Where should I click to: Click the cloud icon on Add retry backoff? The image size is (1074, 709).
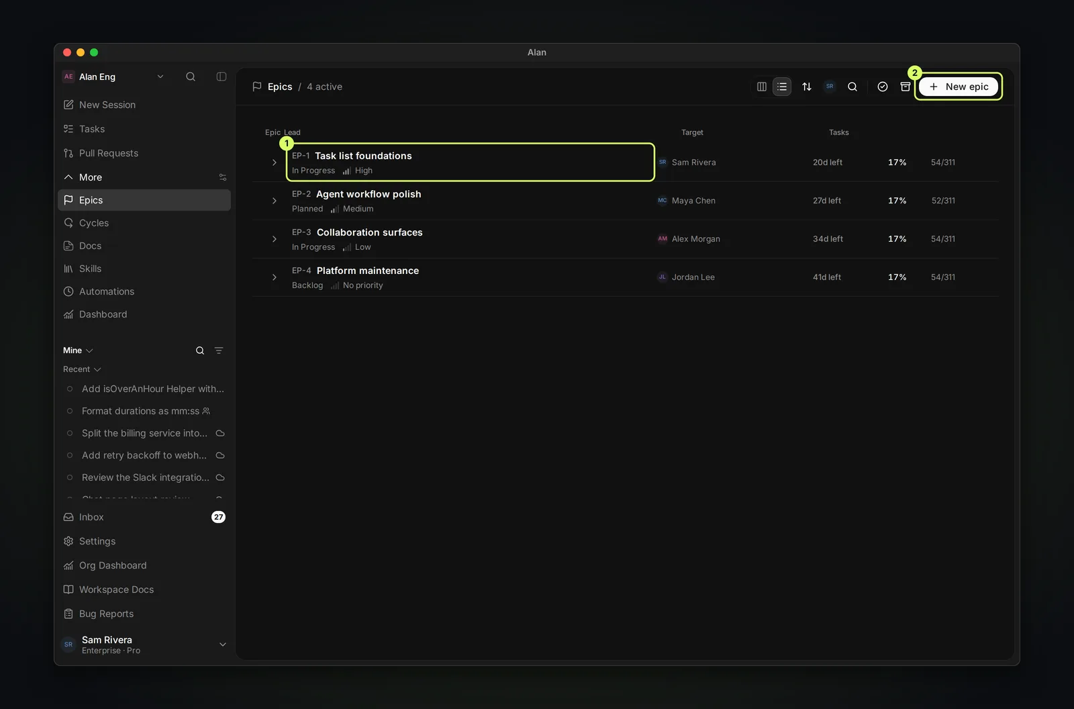[x=220, y=455]
